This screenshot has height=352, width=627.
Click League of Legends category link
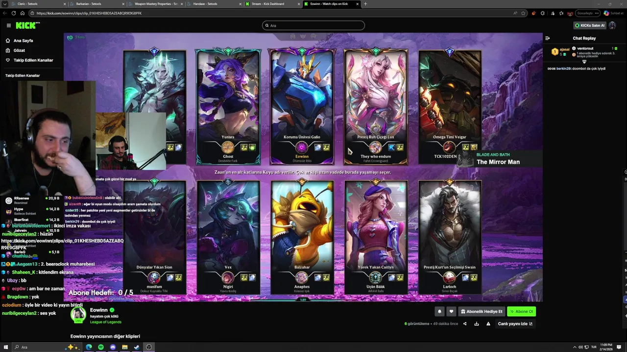click(x=105, y=322)
